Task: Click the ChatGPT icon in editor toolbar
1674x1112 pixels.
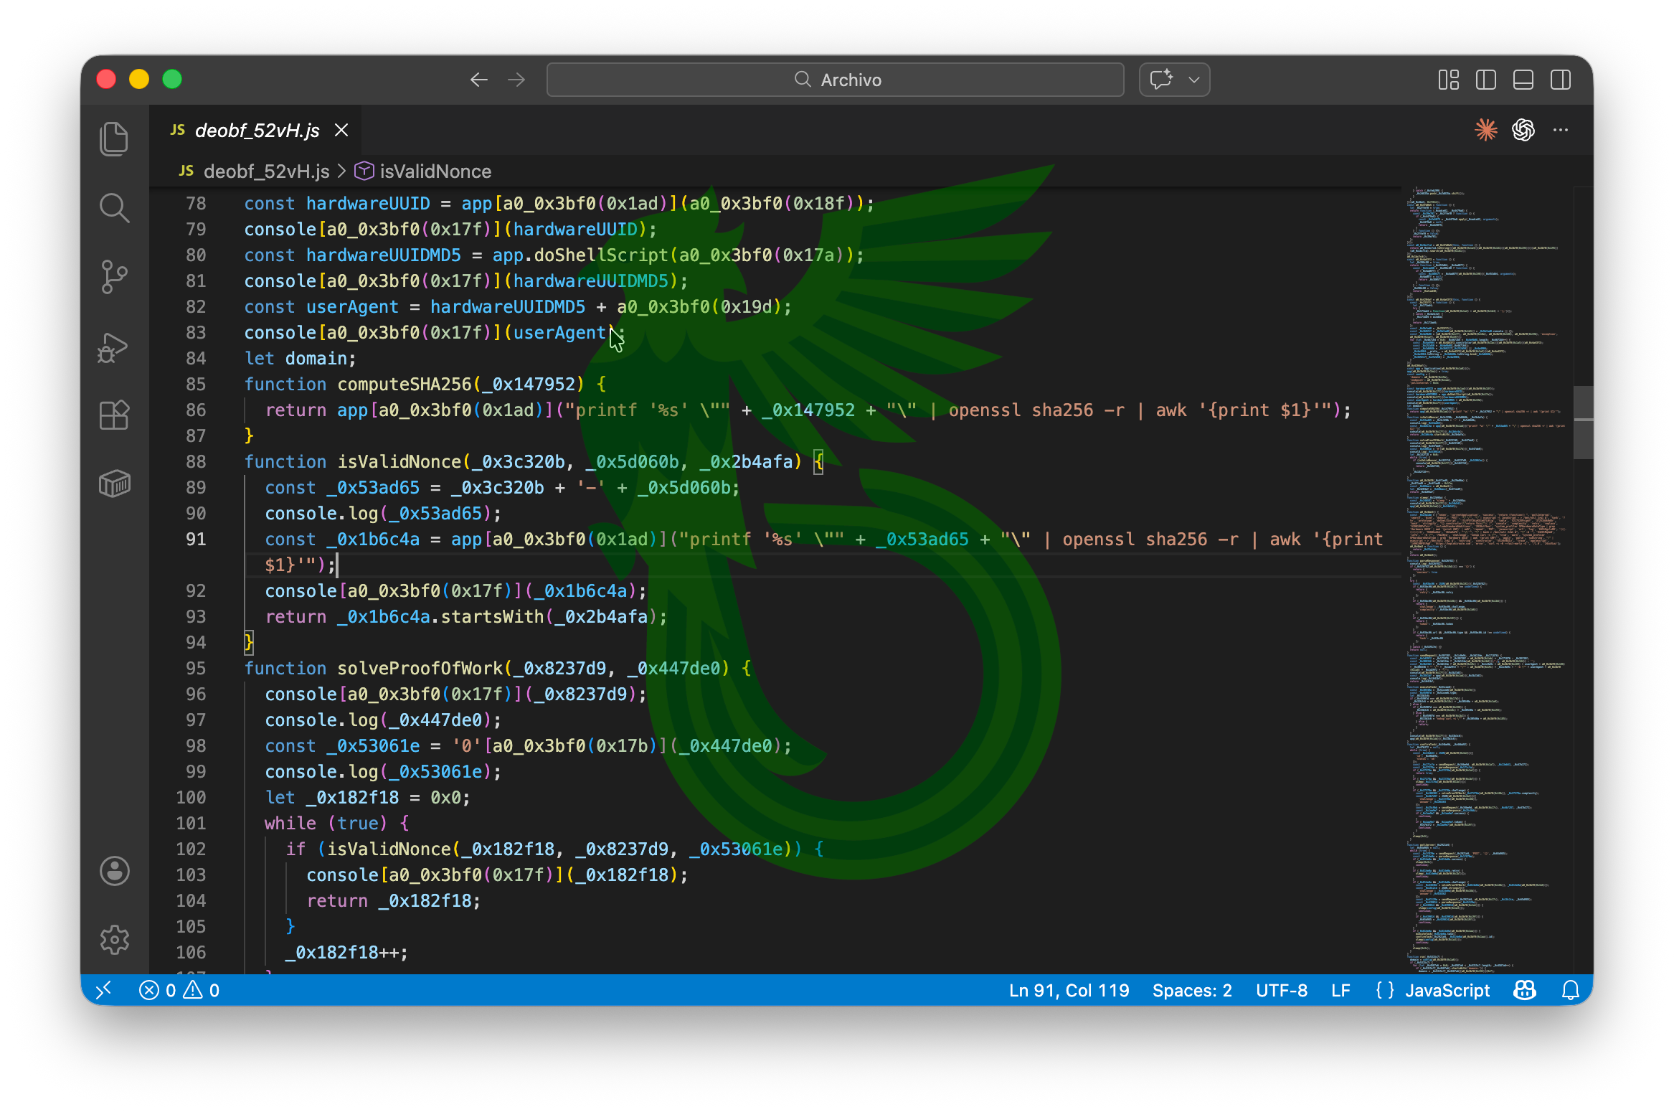Action: (x=1523, y=130)
